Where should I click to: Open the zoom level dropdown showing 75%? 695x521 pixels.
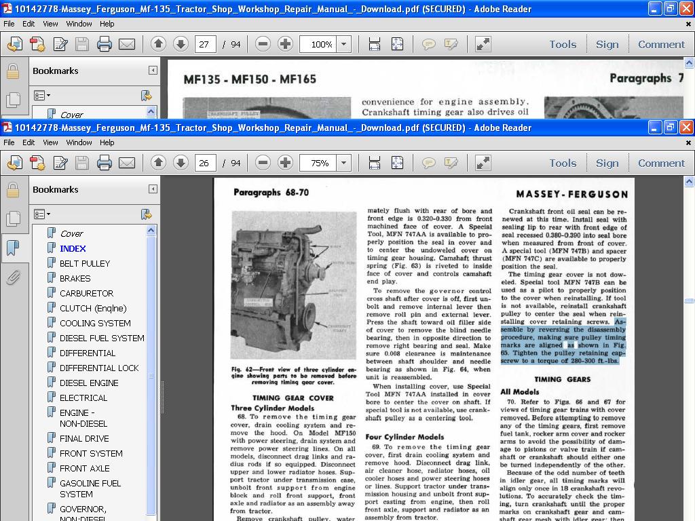pyautogui.click(x=343, y=163)
